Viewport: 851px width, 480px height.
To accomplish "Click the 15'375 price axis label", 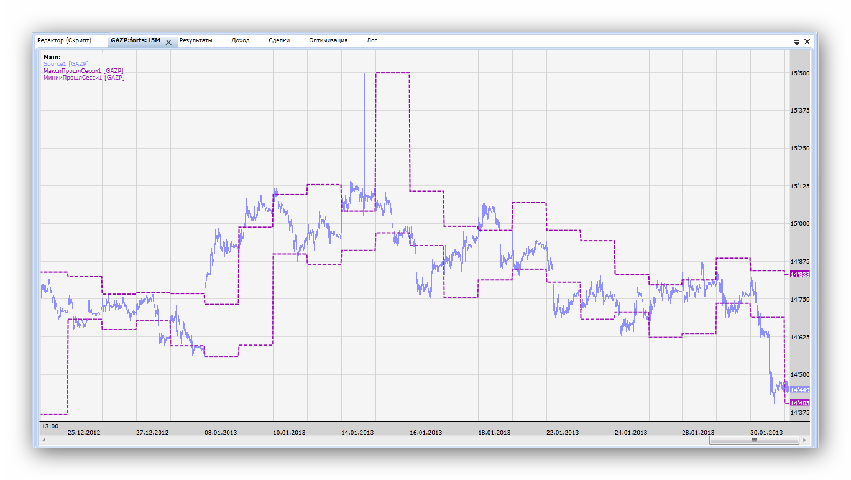I will [x=799, y=111].
